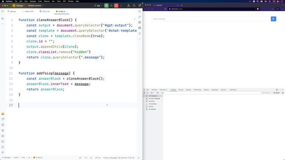The width and height of the screenshot is (285, 160).
Task: Open PyCharm settings gear icon
Action: coord(139,6)
